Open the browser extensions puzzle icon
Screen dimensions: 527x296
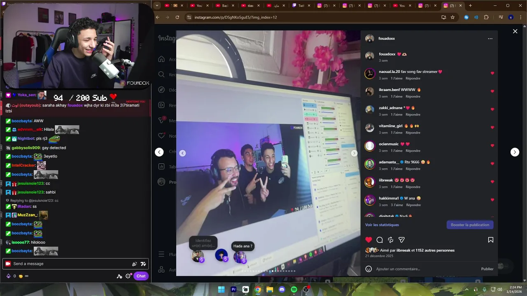486,17
